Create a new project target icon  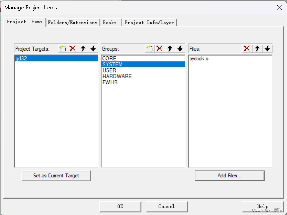click(62, 48)
